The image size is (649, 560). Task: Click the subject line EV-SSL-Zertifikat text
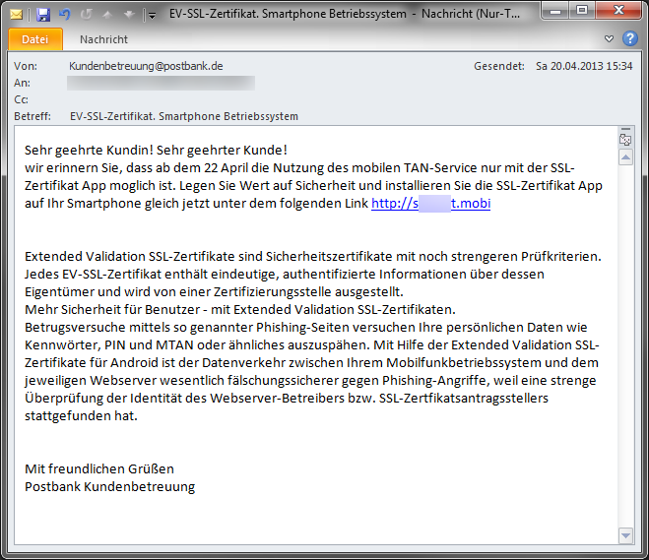(184, 116)
